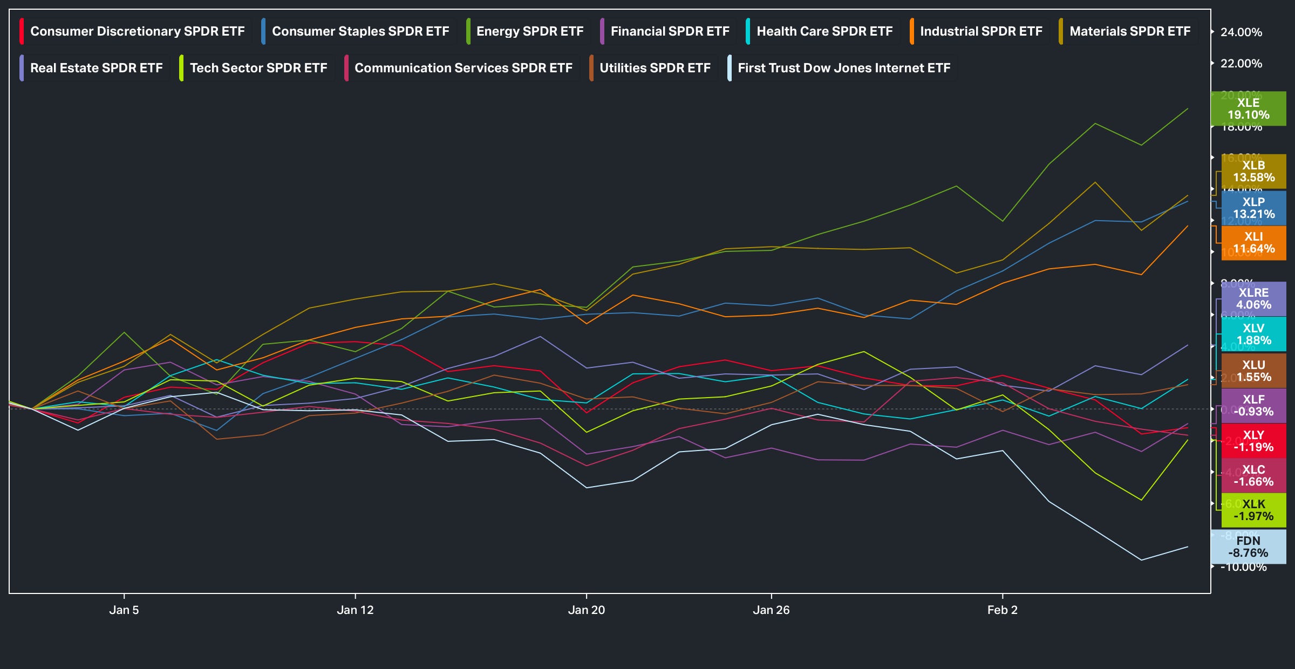Toggle Tech Sector SPDR ETF legend entry
The height and width of the screenshot is (669, 1295).
[x=258, y=68]
